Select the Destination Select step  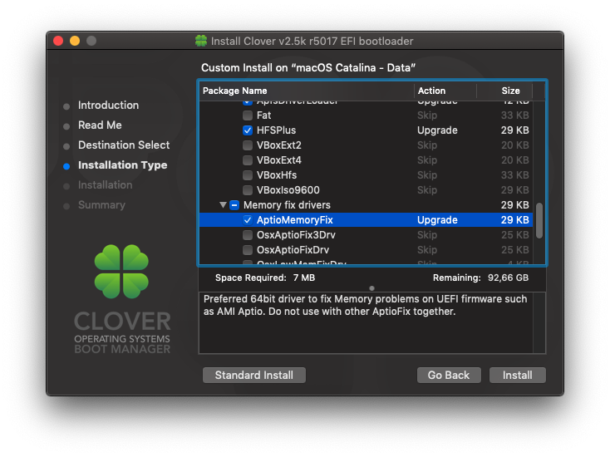124,145
